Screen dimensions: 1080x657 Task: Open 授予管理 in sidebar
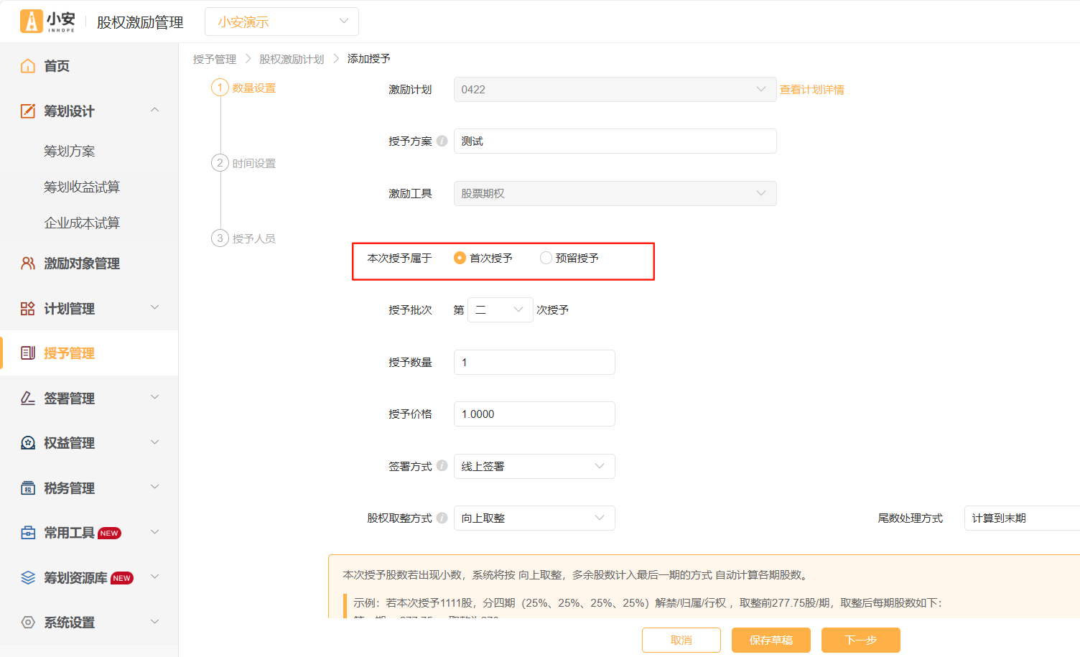[x=89, y=353]
